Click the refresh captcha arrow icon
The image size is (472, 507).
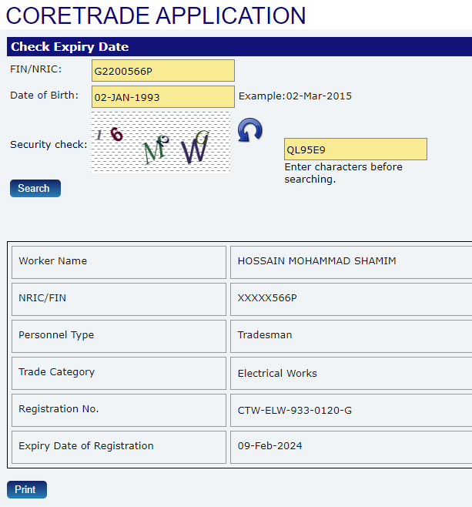249,130
